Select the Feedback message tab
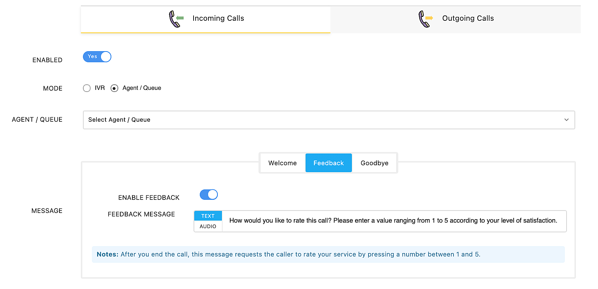598x289 pixels. pyautogui.click(x=328, y=163)
